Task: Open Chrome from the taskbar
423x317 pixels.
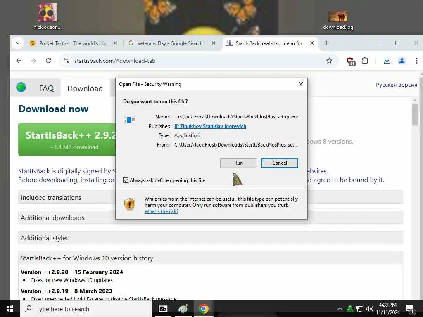Action: pos(203,309)
